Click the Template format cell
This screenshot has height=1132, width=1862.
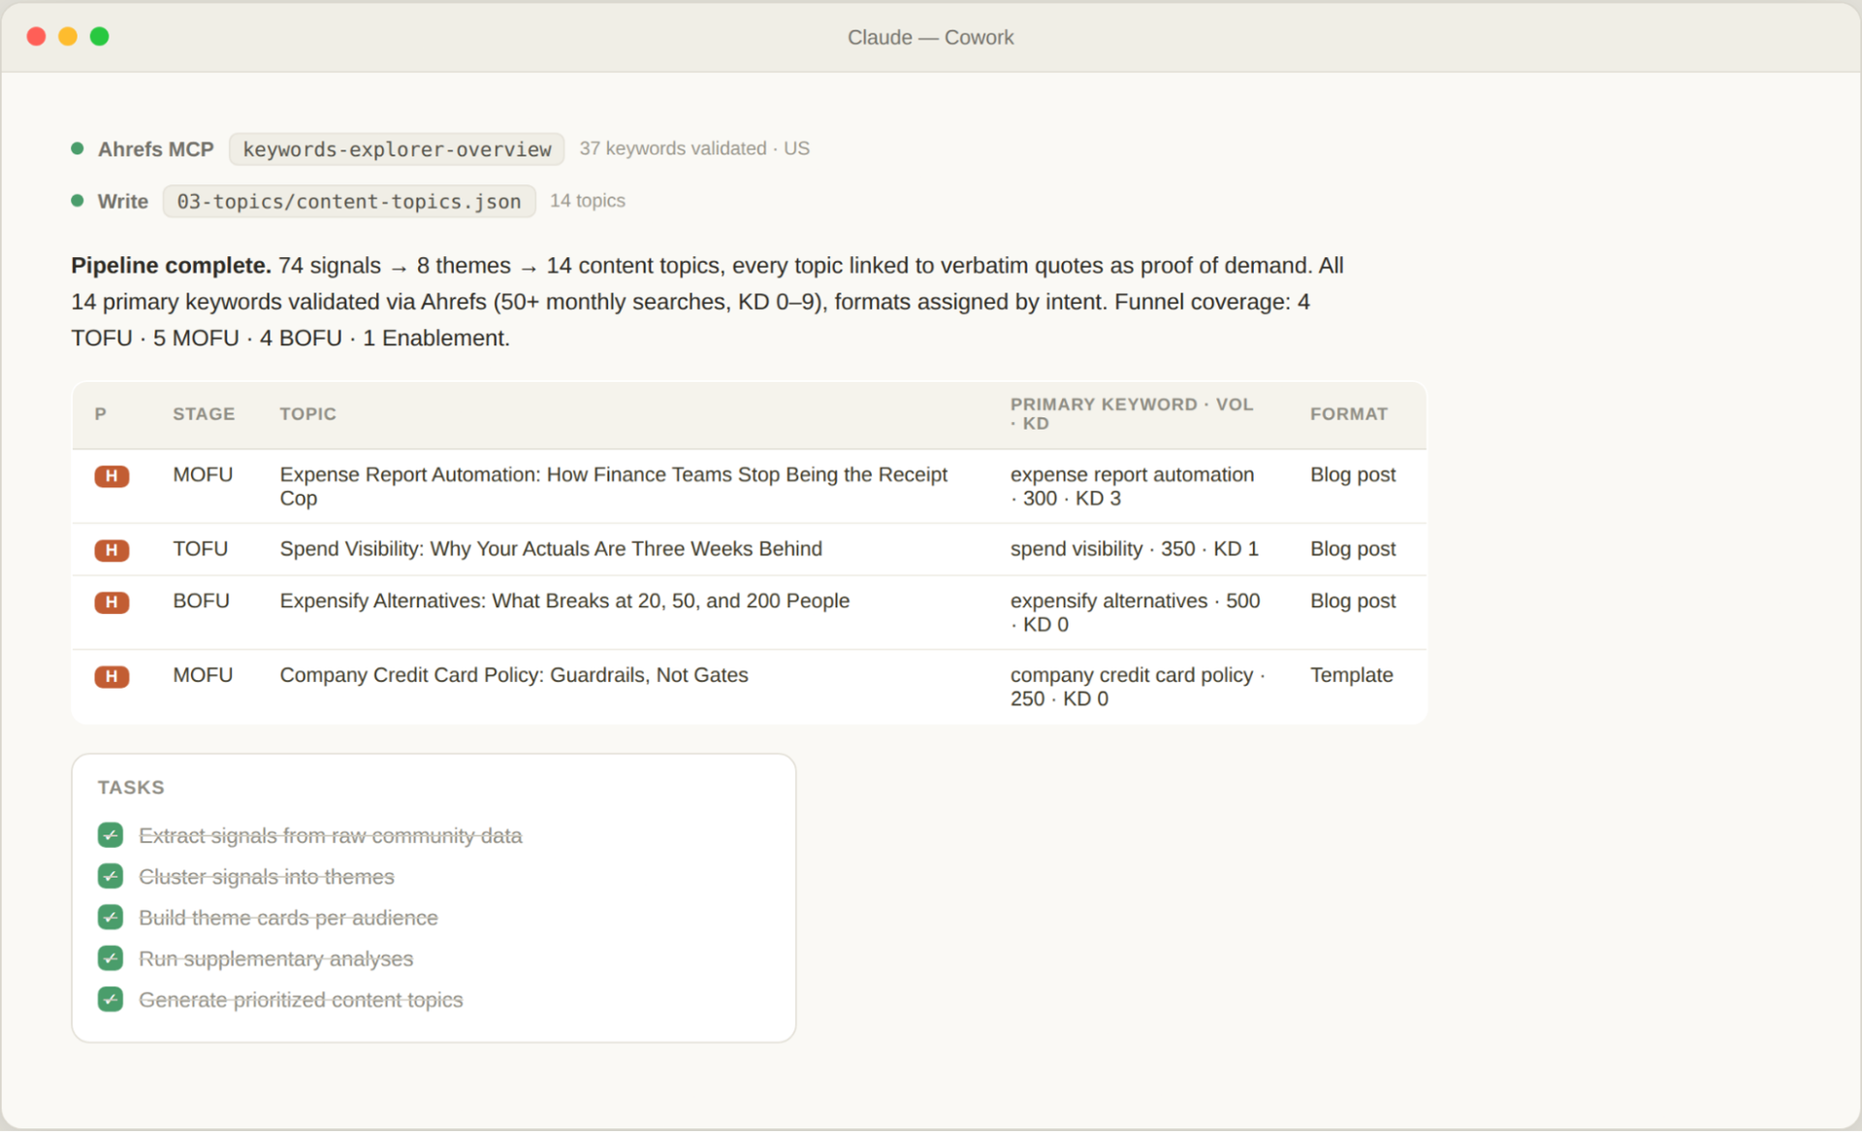(1352, 675)
